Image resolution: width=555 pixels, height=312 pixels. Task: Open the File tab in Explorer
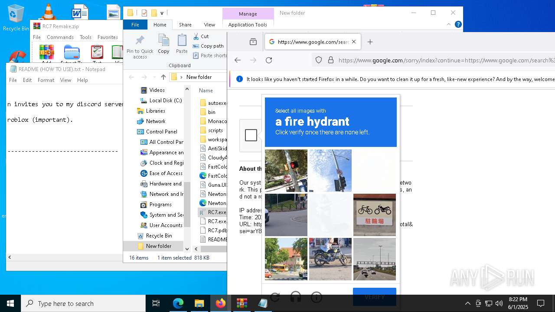click(x=135, y=25)
